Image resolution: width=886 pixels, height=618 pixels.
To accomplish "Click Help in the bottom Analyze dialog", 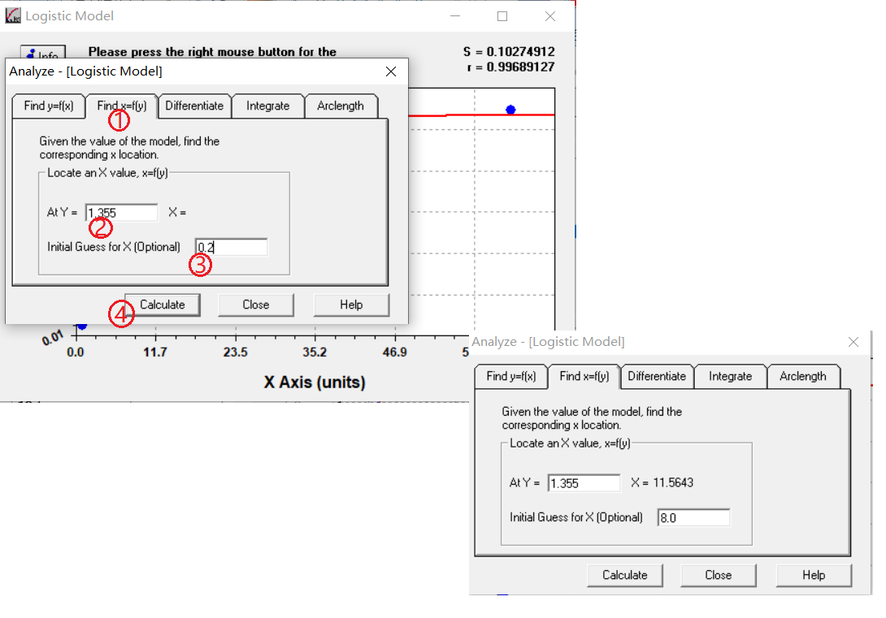I will pos(813,575).
